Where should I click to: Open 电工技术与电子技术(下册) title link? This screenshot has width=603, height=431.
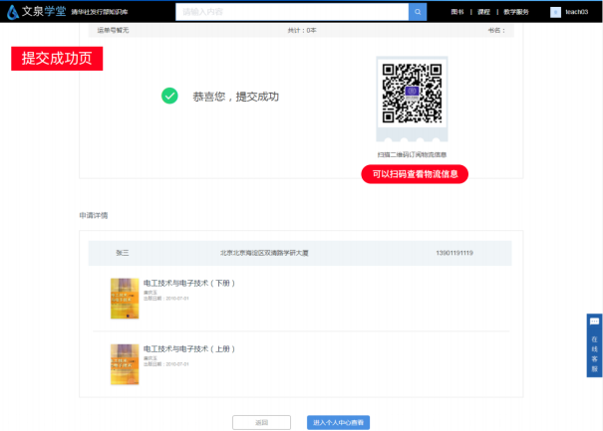[x=188, y=283]
